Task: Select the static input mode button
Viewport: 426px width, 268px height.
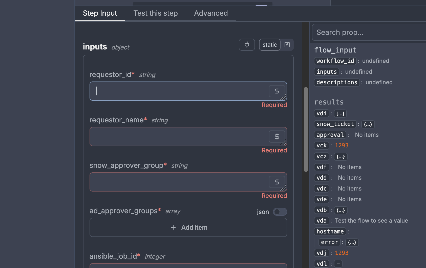Action: 269,45
